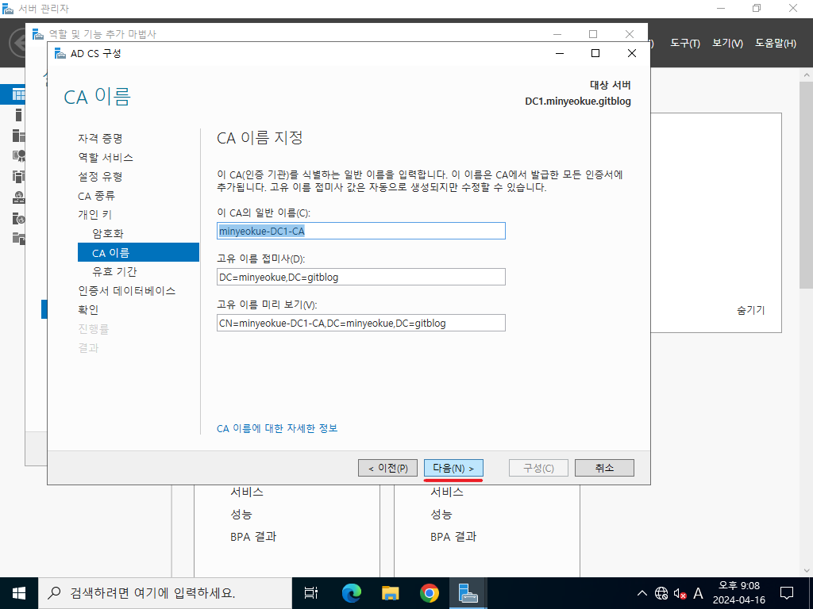
Task: Close the AD CS 구성 window
Action: [631, 53]
